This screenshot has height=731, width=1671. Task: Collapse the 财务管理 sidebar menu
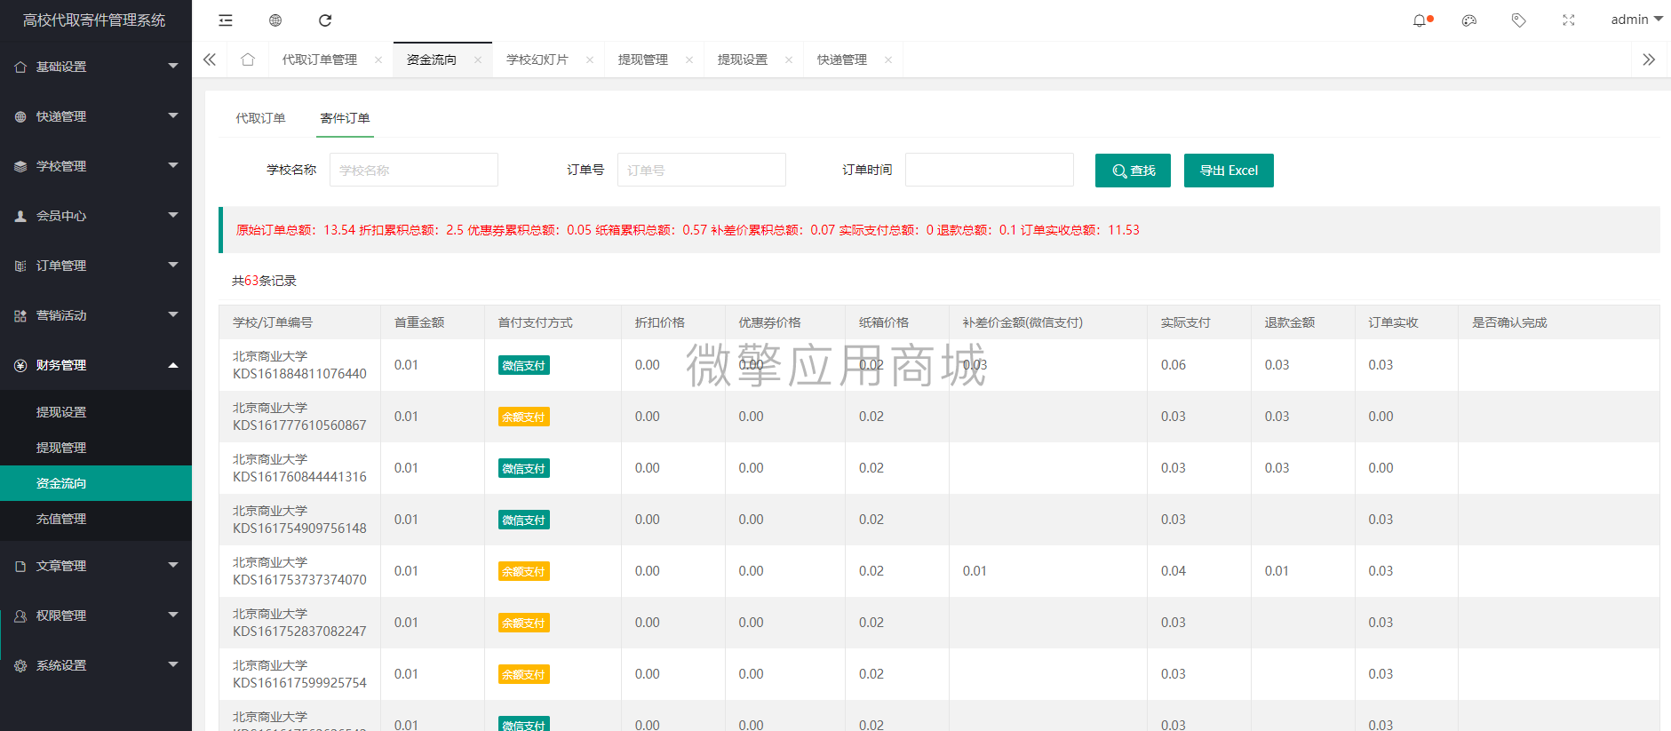click(96, 365)
